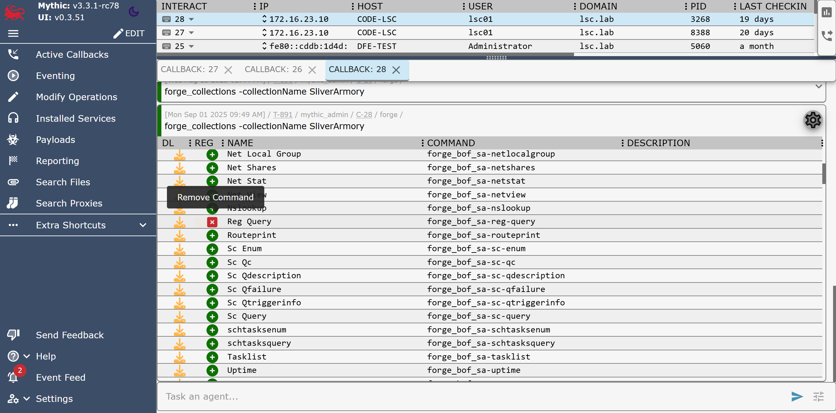The height and width of the screenshot is (413, 836).
Task: Switch to CALLBACK: 26 tab
Action: [x=273, y=69]
